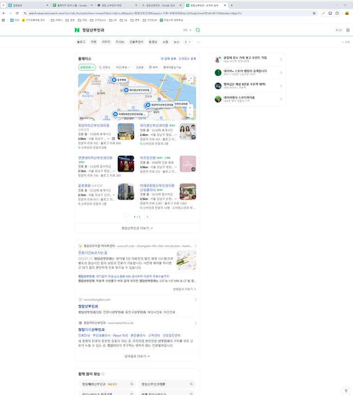The width and height of the screenshot is (353, 395).
Task: Open options for 청담프리미엄 하이푸센터 result
Action: [x=196, y=246]
